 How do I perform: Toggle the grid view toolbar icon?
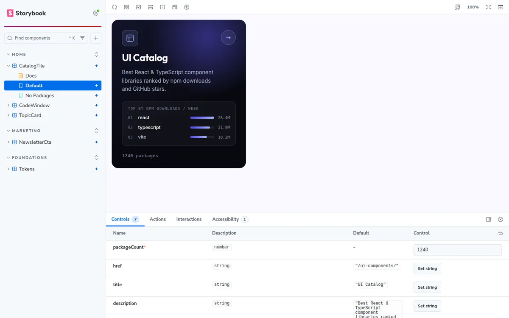coord(126,7)
